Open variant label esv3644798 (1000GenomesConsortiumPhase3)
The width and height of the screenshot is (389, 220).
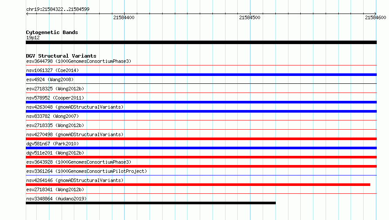point(79,61)
